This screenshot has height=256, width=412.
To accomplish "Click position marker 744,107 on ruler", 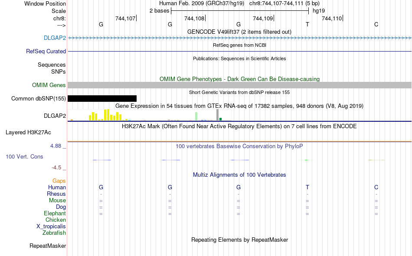I will pos(125,18).
